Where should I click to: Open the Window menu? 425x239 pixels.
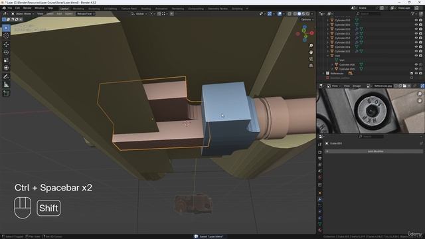40,8
